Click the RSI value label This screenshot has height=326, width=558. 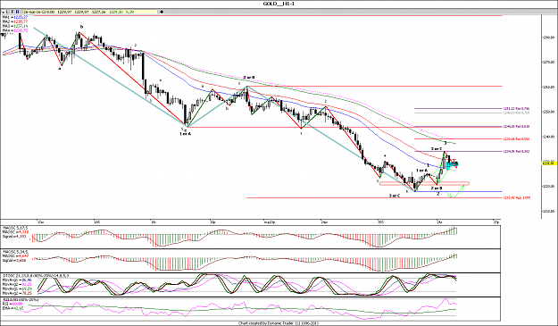(x=12, y=304)
